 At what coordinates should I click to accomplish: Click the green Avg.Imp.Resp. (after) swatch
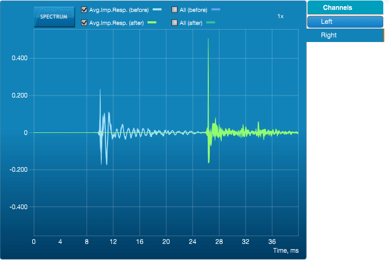[152, 22]
